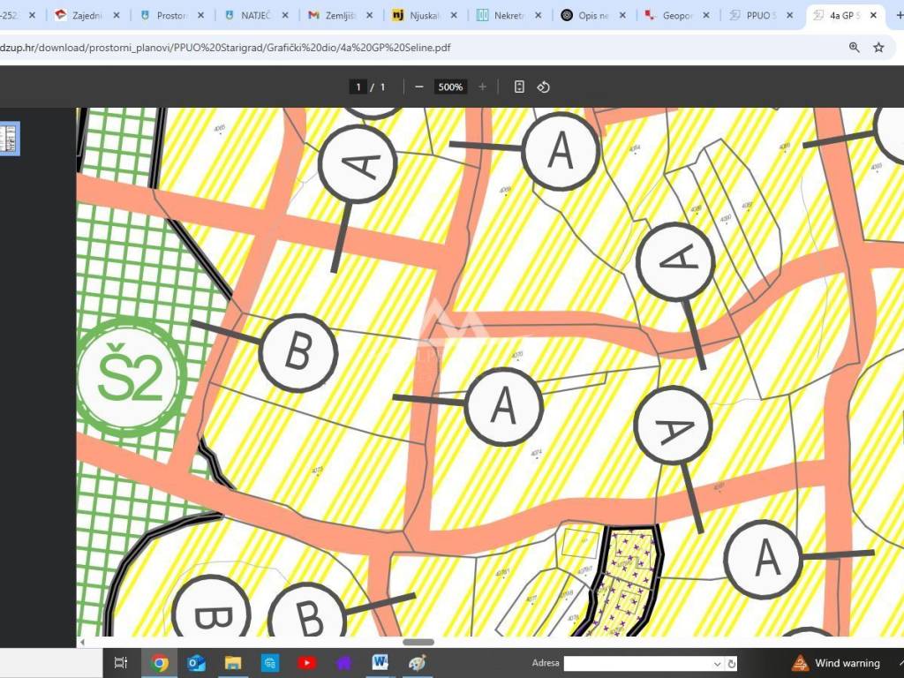Click the fit to page icon

519,87
